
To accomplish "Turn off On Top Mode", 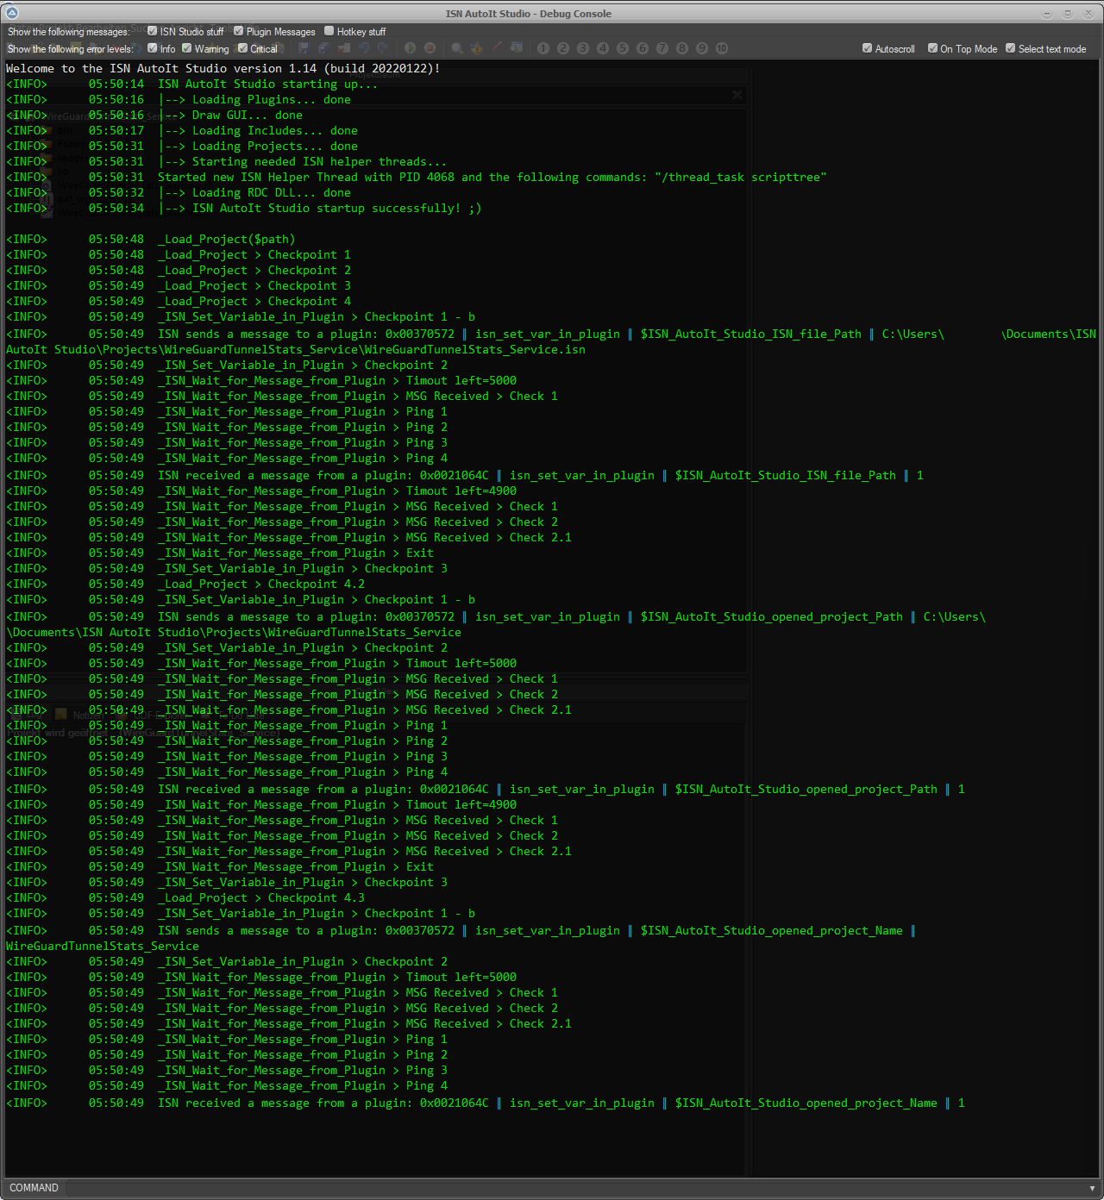I will tap(932, 48).
